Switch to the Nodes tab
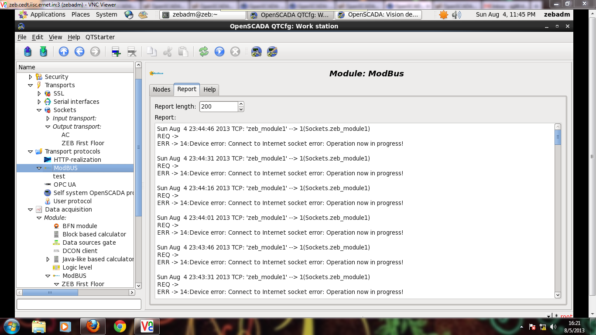The image size is (596, 335). [161, 89]
